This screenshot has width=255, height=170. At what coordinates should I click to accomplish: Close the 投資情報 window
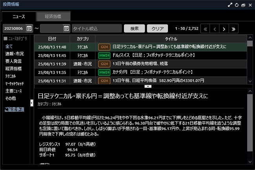point(250,5)
